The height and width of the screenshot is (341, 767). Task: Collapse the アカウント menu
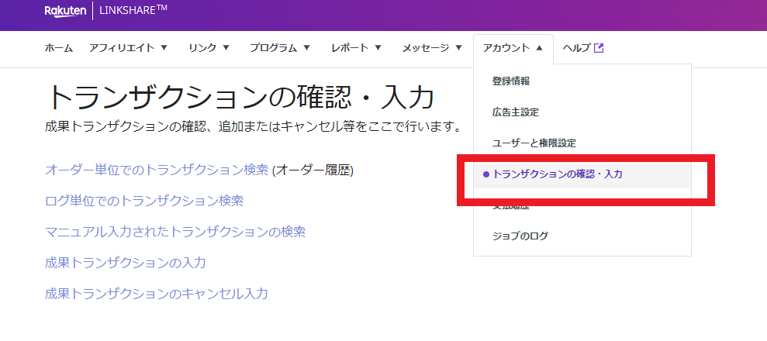513,48
